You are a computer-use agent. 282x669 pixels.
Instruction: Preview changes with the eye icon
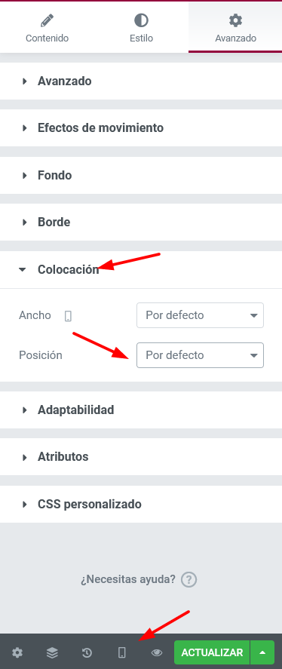157,652
